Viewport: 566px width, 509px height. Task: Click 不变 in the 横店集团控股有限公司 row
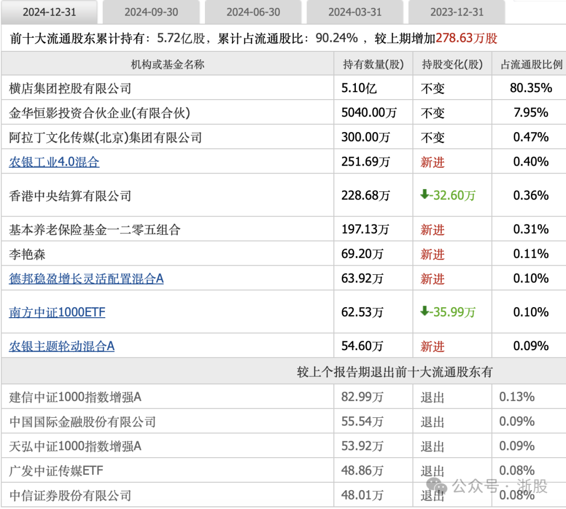[432, 89]
